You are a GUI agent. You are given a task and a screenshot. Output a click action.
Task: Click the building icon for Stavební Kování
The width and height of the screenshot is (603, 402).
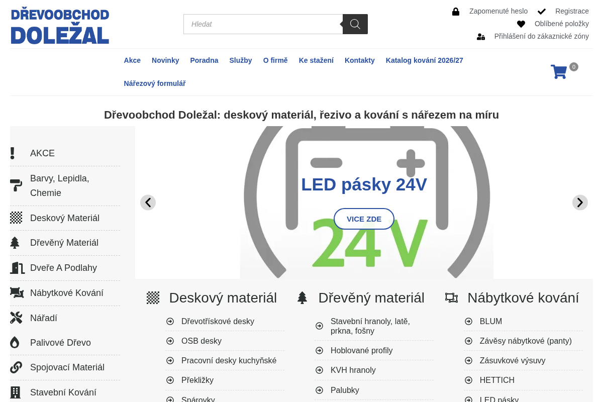(15, 392)
